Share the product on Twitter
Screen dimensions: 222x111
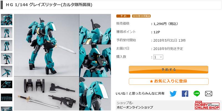tap(173, 94)
